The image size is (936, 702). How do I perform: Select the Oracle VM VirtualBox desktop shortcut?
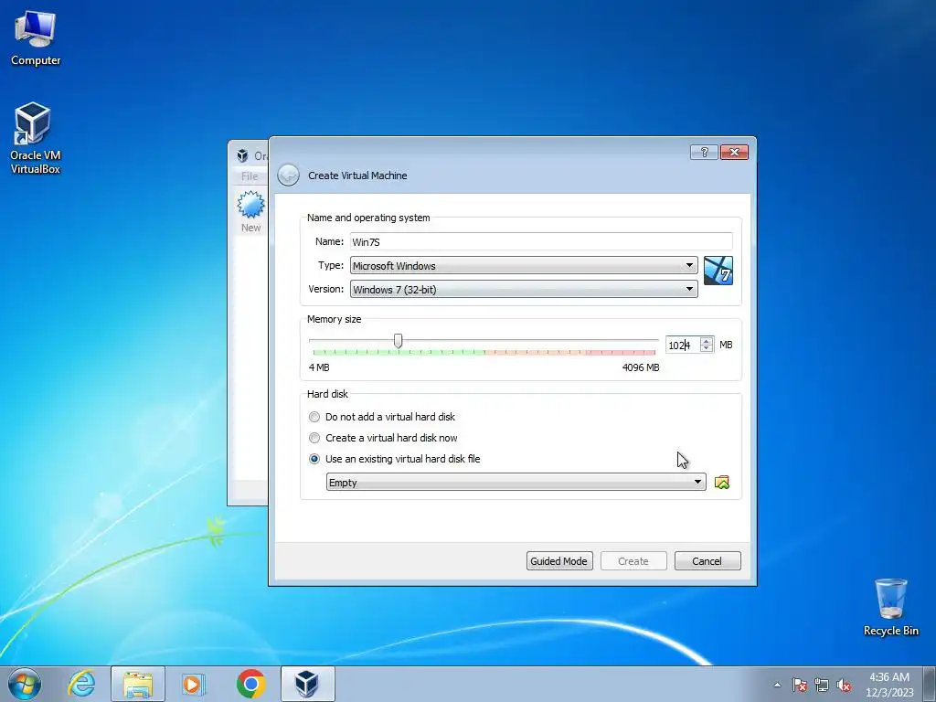[x=36, y=139]
